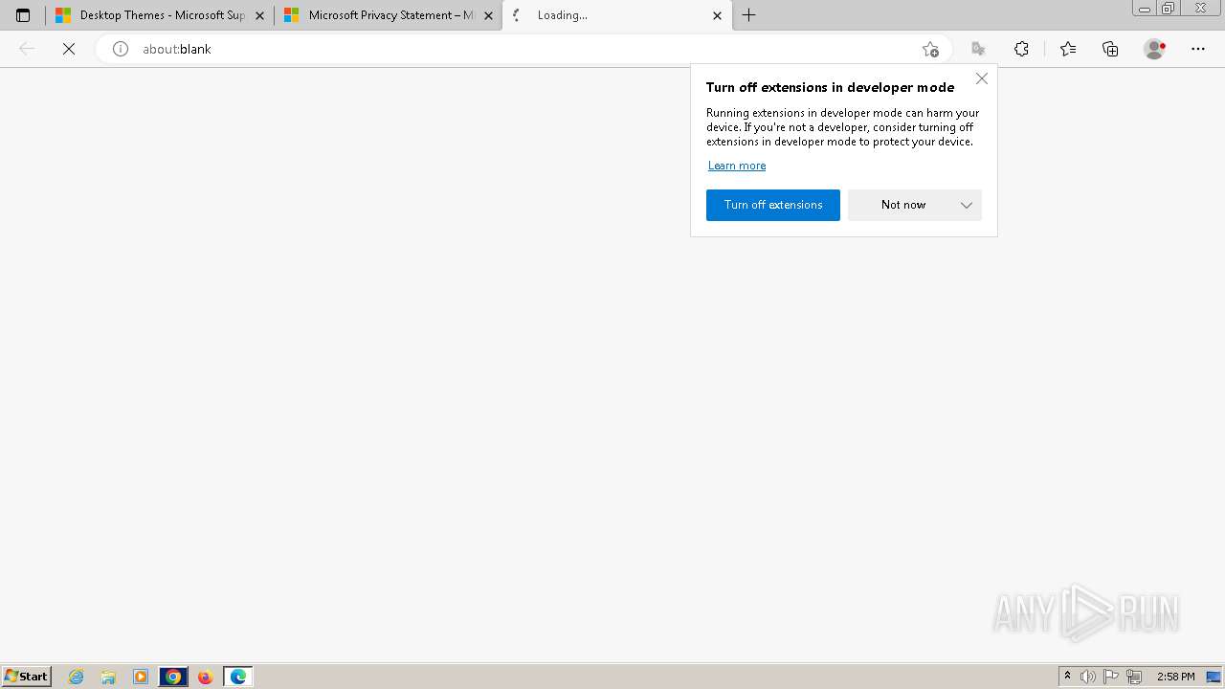Open network status tray icon
This screenshot has height=689, width=1225.
click(1134, 677)
